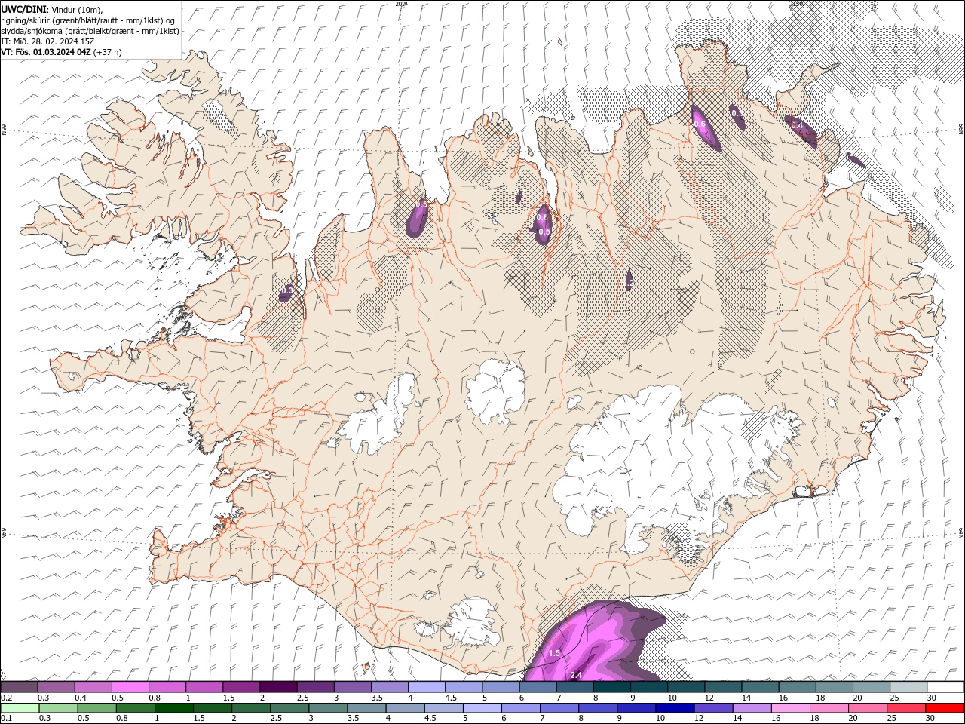Pick the white 30 swatch in the upper legend row
Screen dimensions: 965x724
click(x=946, y=687)
